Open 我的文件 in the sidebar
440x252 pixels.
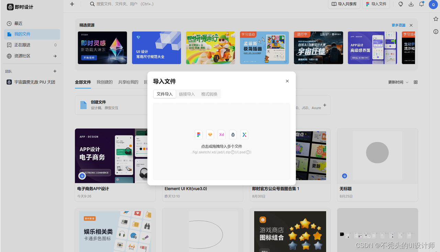[x=32, y=34]
